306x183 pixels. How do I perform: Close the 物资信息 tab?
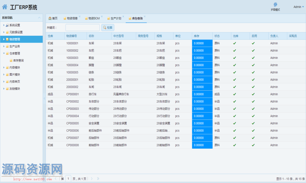[80, 16]
